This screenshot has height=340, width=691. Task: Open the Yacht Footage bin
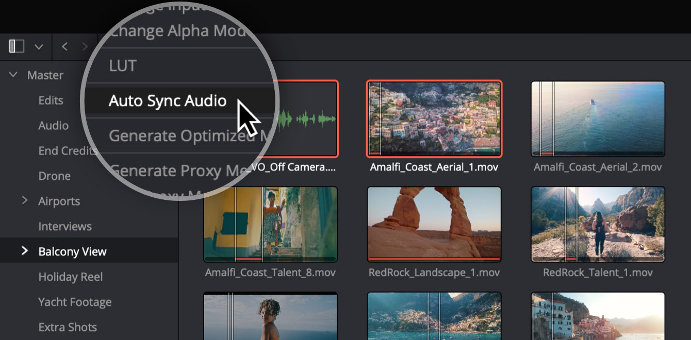coord(75,302)
